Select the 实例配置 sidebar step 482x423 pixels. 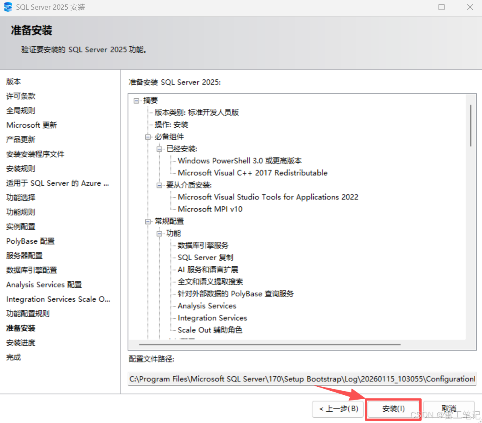(21, 226)
